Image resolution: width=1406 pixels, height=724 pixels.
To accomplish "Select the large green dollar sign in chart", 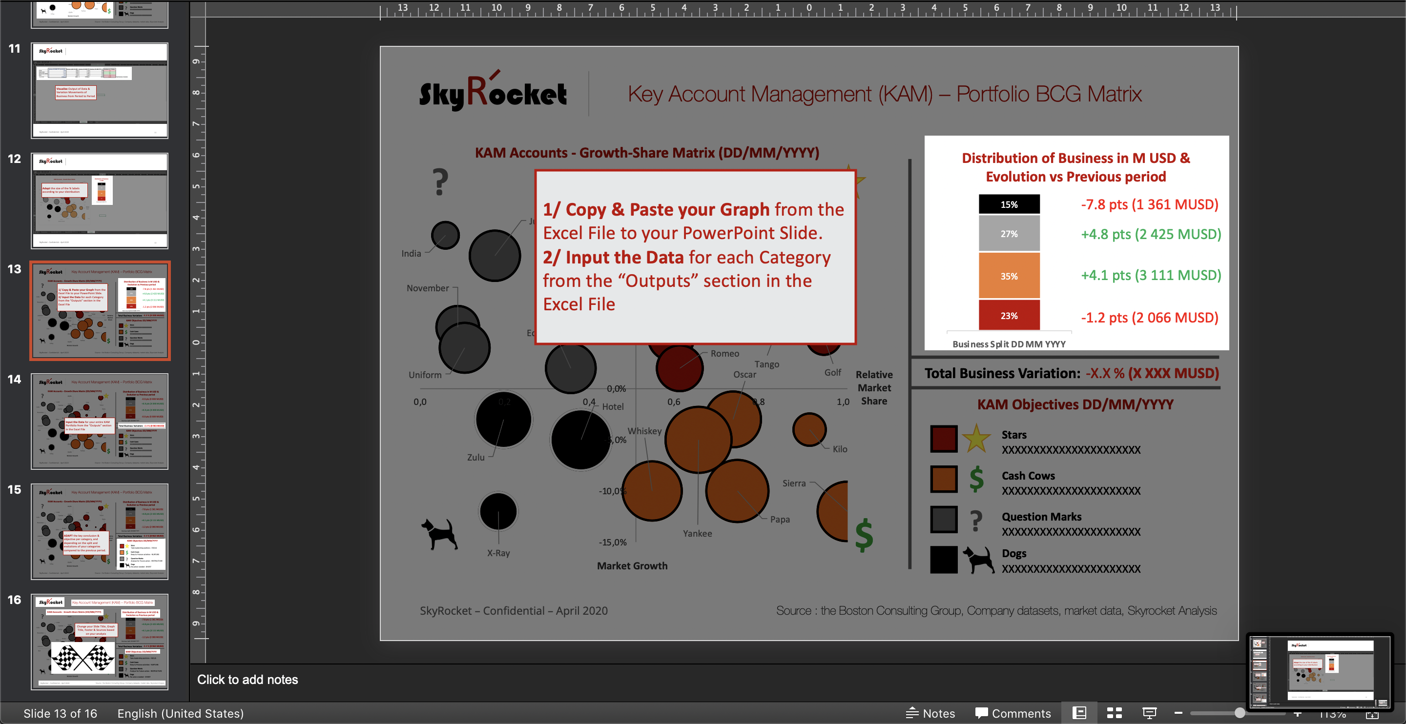I will pyautogui.click(x=864, y=535).
